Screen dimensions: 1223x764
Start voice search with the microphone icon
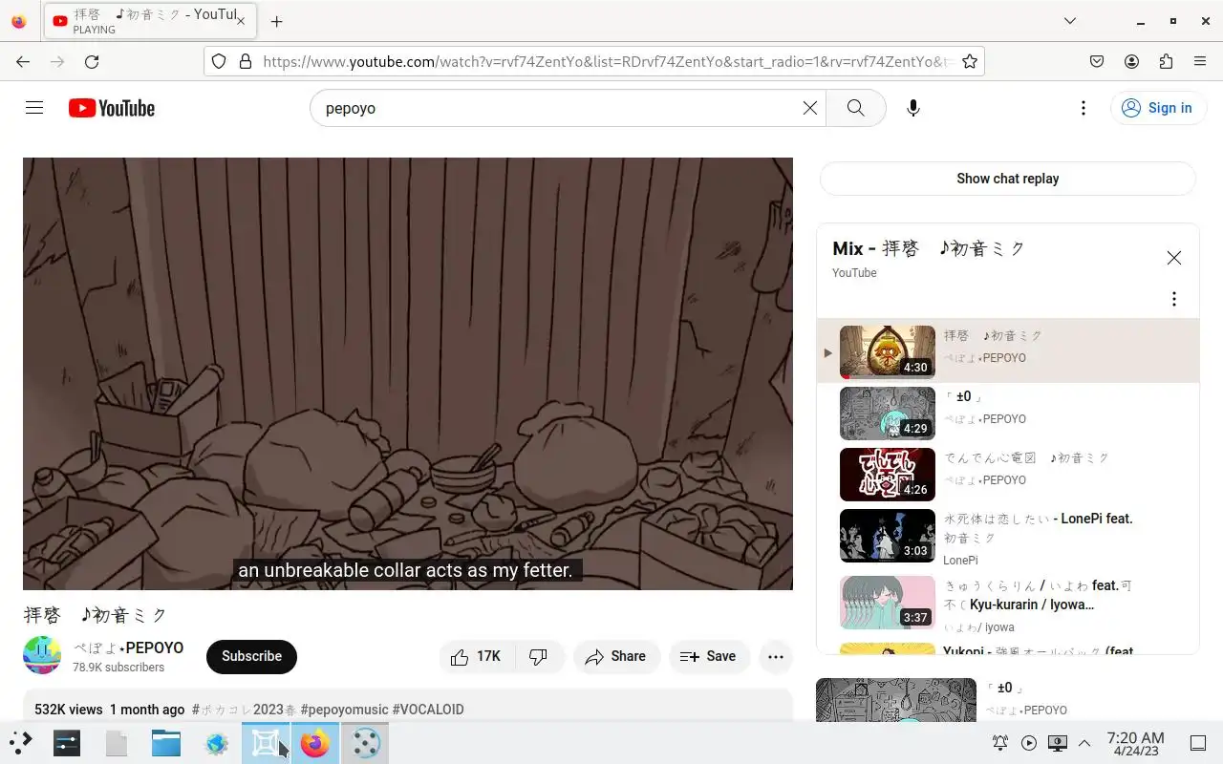click(x=913, y=108)
